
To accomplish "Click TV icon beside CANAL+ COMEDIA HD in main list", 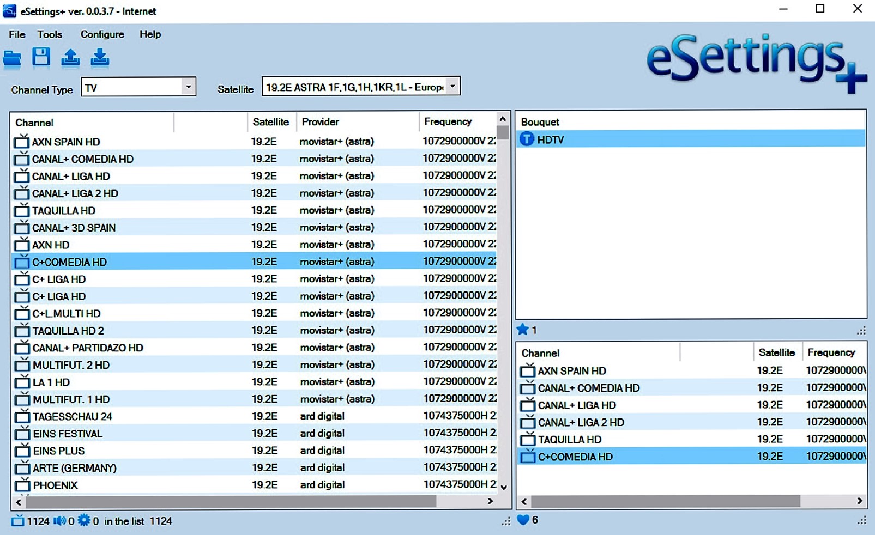I will [x=21, y=159].
